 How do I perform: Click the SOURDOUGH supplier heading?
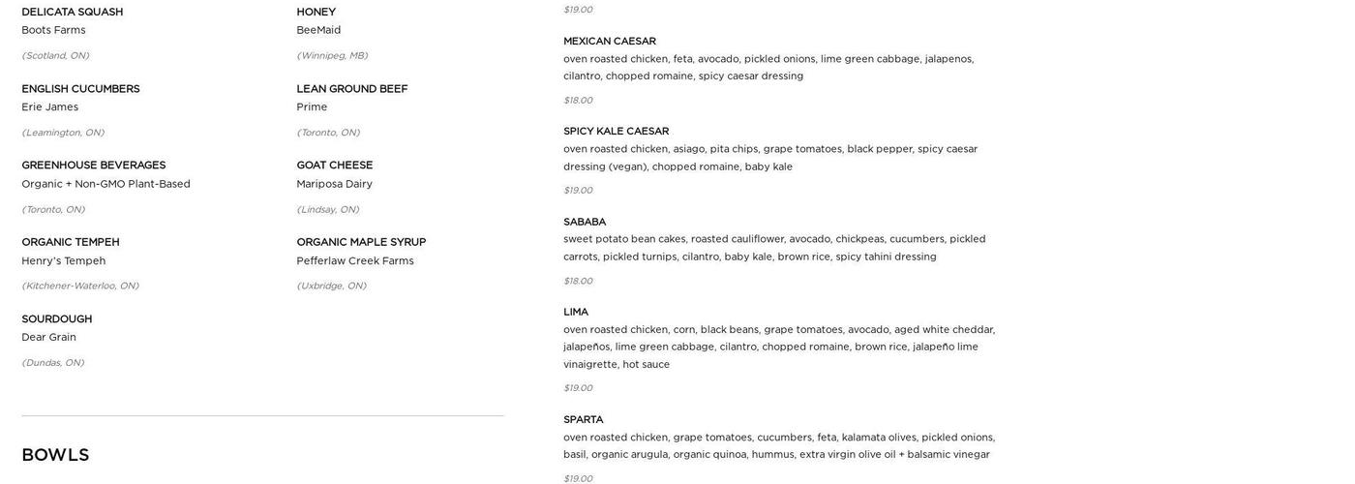click(57, 319)
